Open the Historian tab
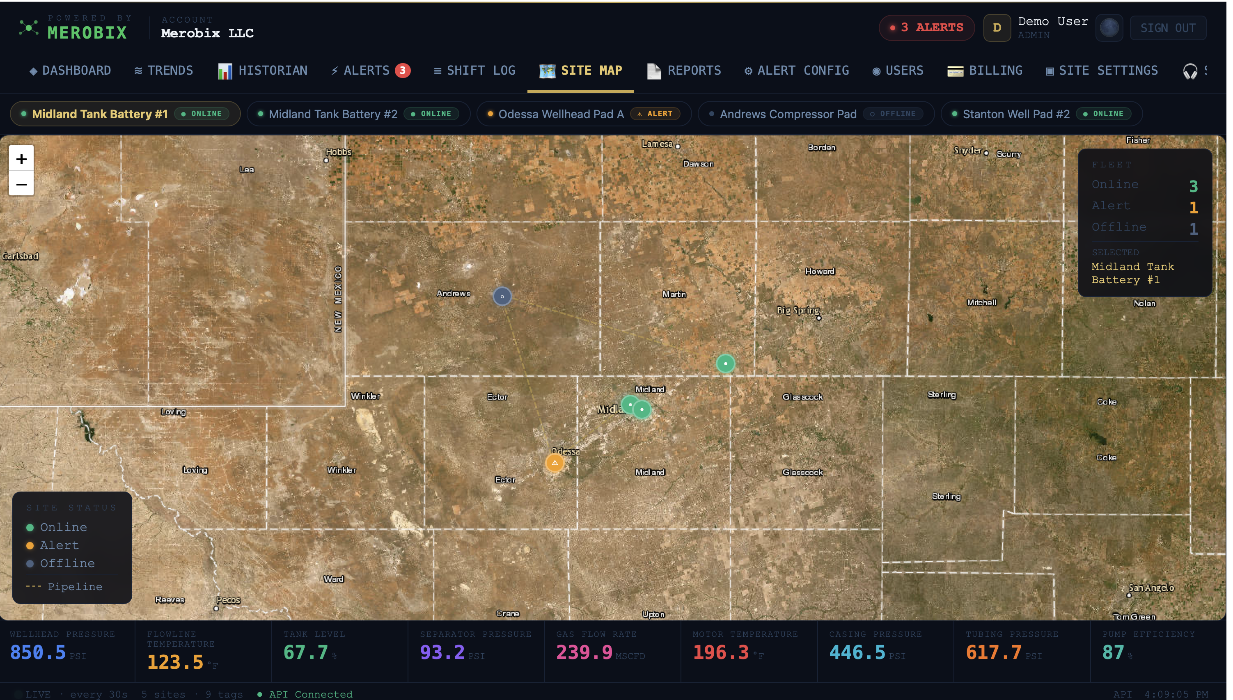The image size is (1233, 700). [263, 71]
